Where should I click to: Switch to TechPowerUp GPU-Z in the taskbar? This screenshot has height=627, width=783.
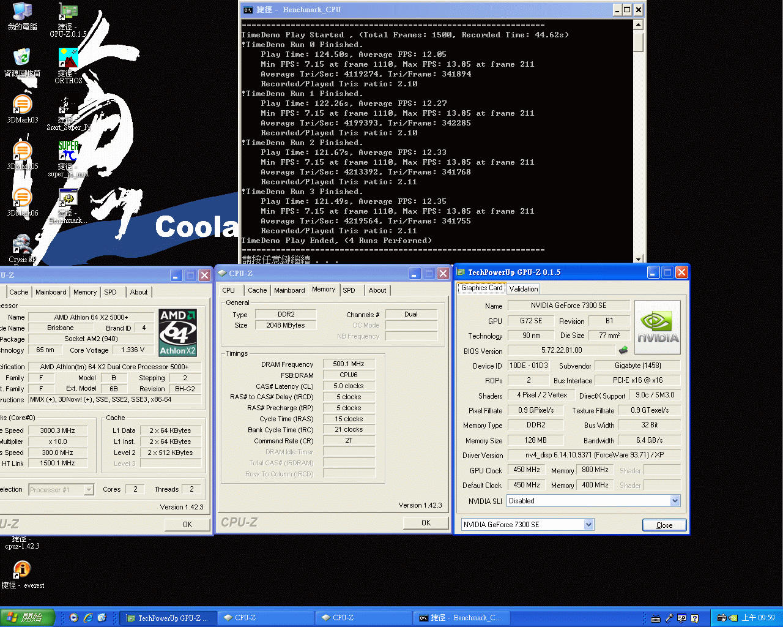point(168,618)
